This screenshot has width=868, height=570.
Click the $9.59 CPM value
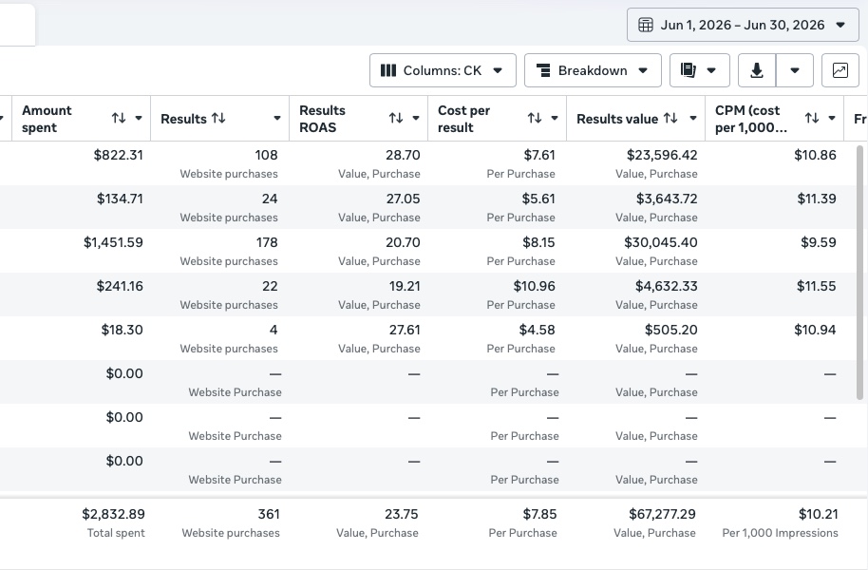819,242
